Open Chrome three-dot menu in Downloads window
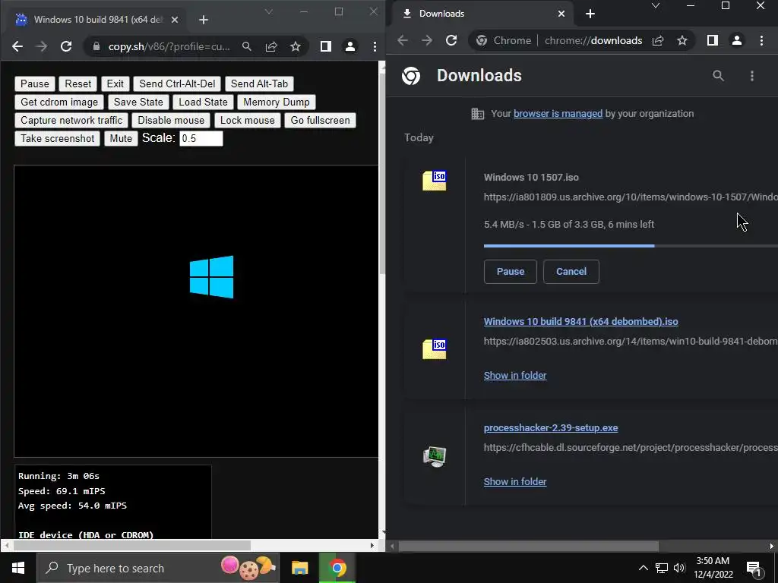 tap(761, 41)
